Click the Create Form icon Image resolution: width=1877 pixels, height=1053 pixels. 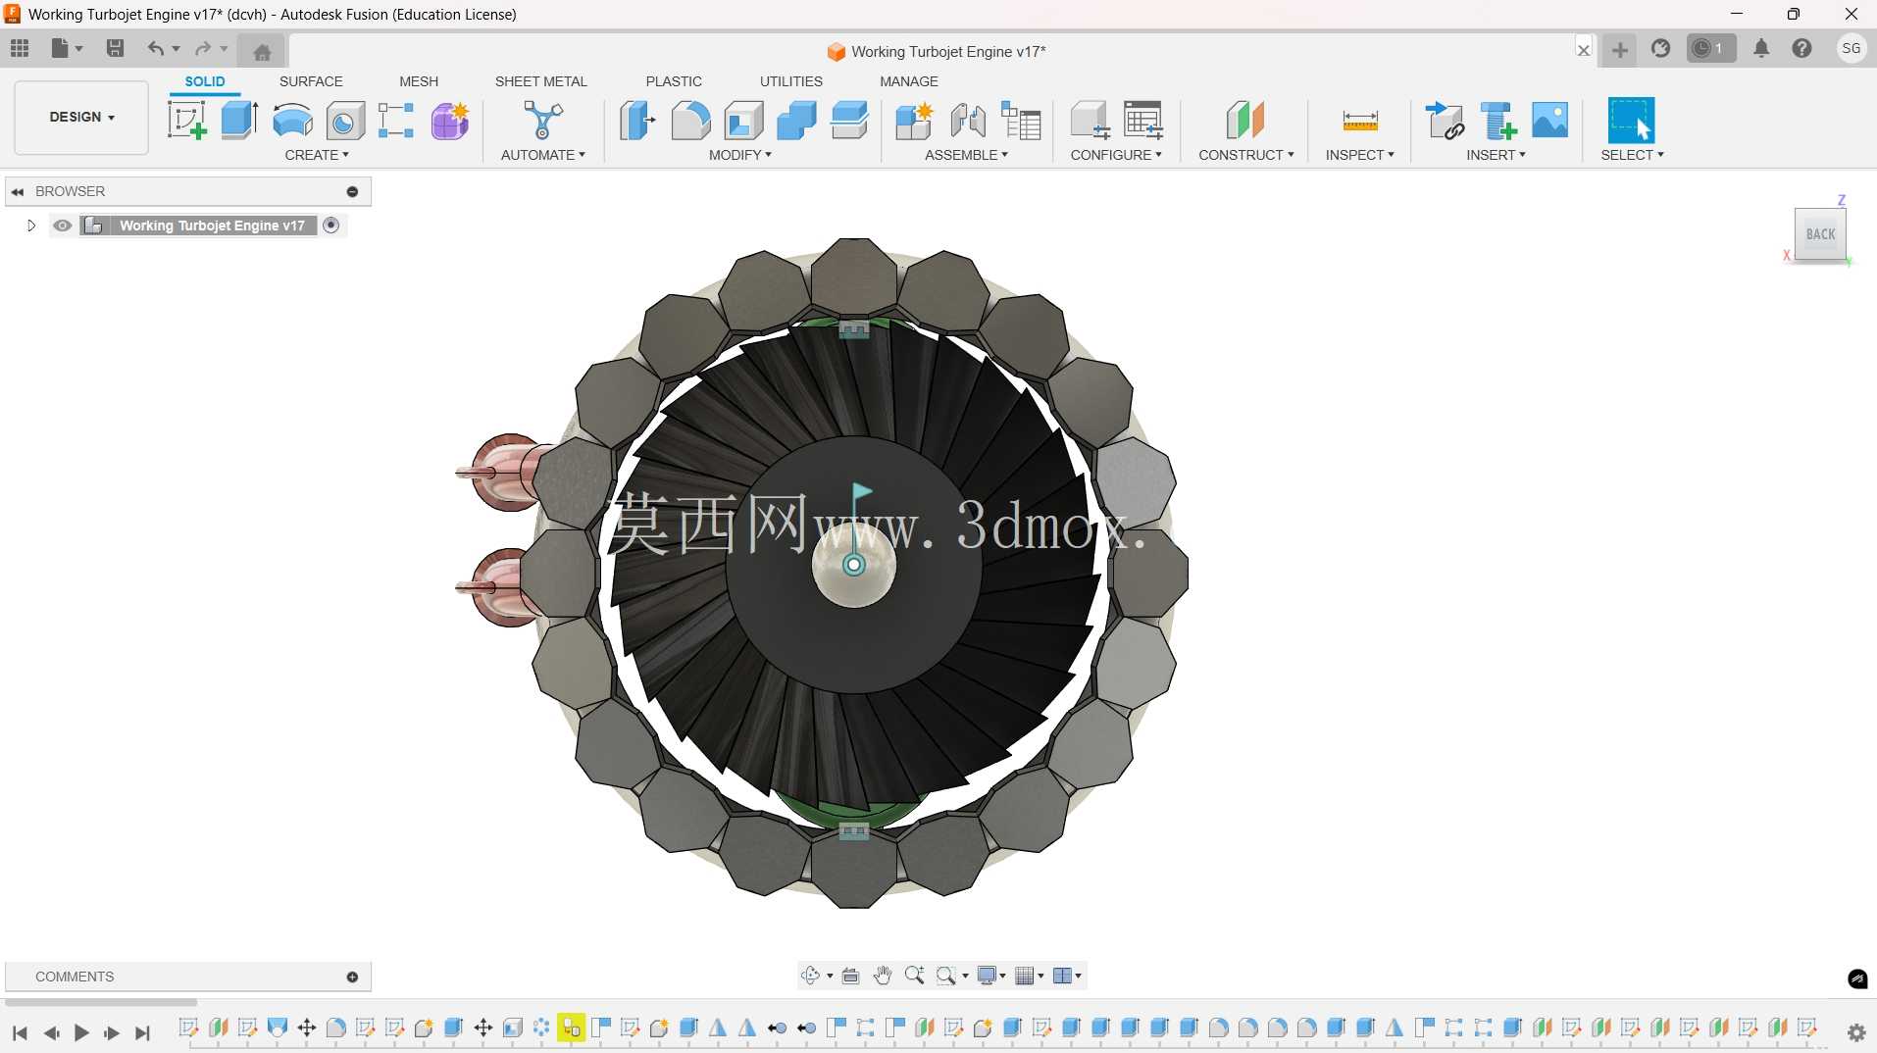450,121
